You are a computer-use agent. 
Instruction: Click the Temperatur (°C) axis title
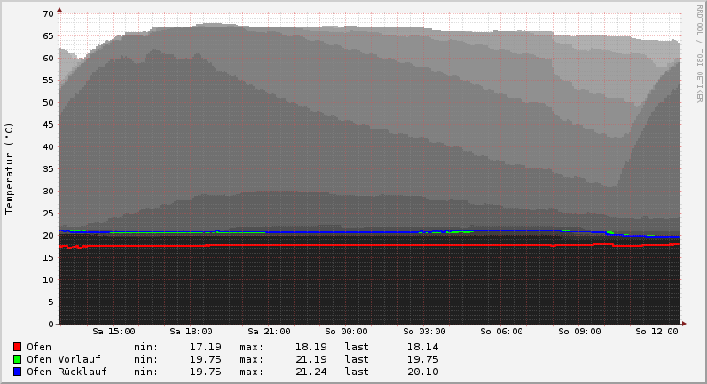click(x=10, y=168)
